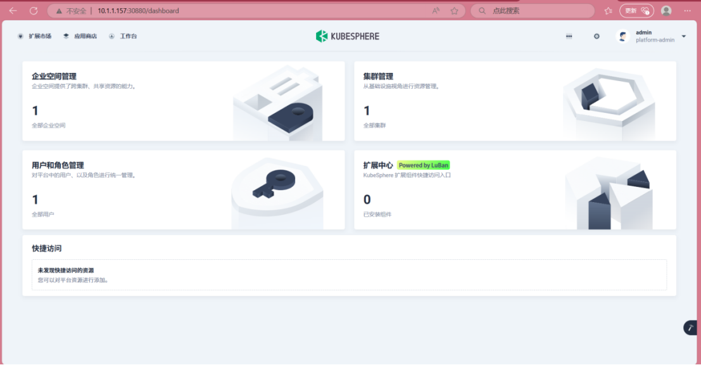Click the Powered by LuBan badge

(x=424, y=165)
